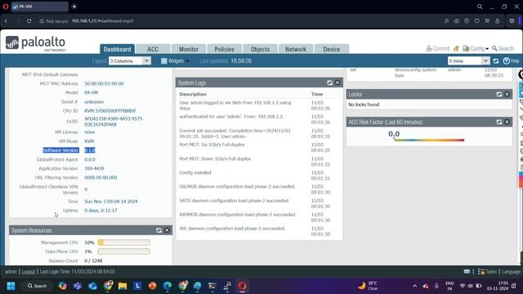
Task: Click the Palo Alto Networks logo
Action: [36, 43]
